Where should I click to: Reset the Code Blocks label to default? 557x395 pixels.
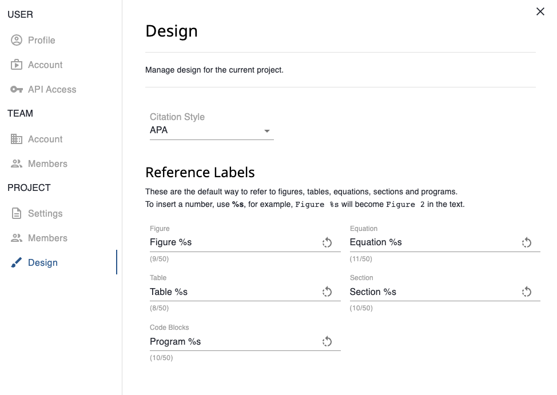click(327, 341)
